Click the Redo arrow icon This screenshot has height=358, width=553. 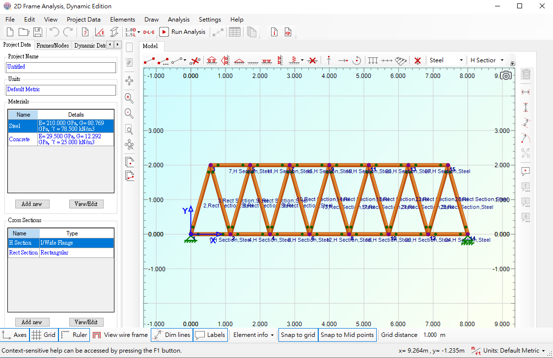pyautogui.click(x=68, y=32)
